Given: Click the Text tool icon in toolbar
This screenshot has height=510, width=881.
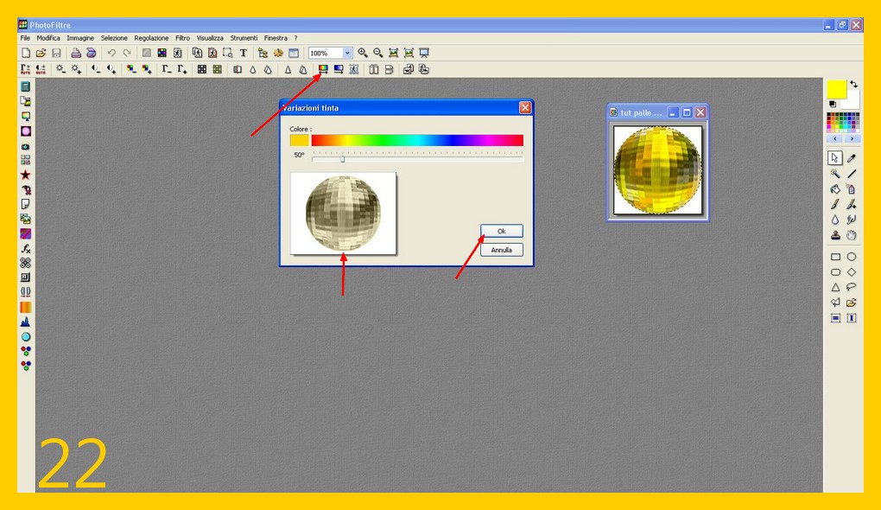Looking at the screenshot, I should click(243, 53).
